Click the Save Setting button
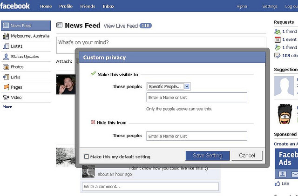298x196 pixels. click(x=208, y=156)
